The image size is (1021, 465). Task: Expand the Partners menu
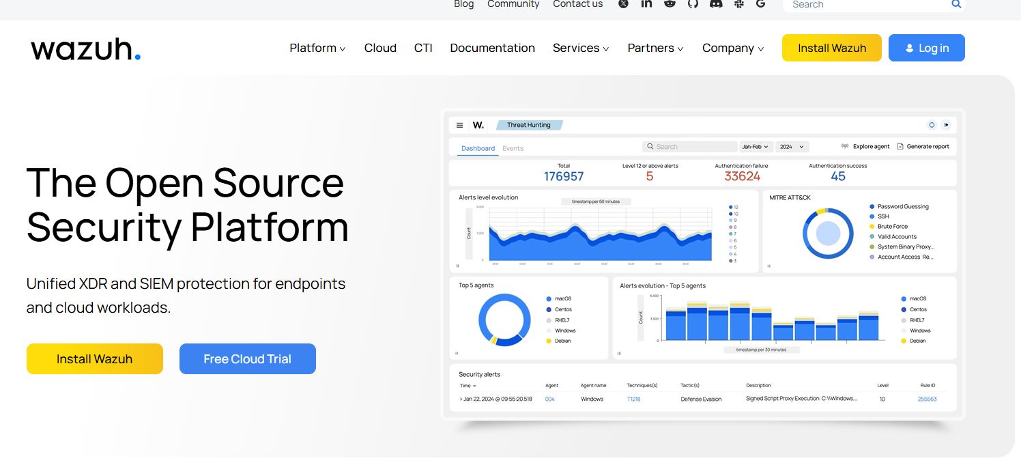(656, 48)
